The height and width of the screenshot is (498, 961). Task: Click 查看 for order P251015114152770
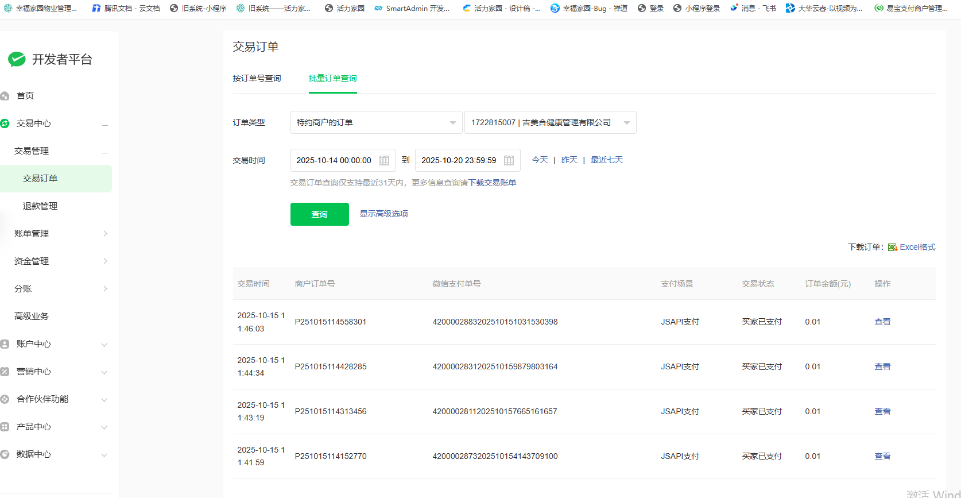(882, 456)
